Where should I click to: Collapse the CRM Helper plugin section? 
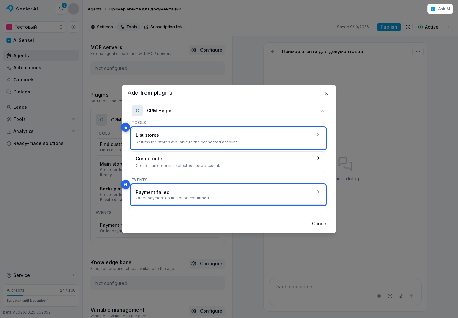323,111
